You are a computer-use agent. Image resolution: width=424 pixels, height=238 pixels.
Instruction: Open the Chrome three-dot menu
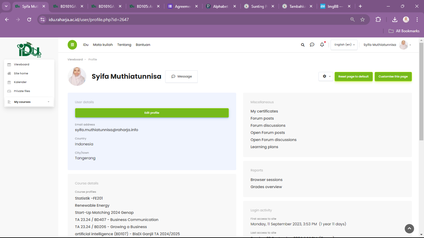pos(417,20)
